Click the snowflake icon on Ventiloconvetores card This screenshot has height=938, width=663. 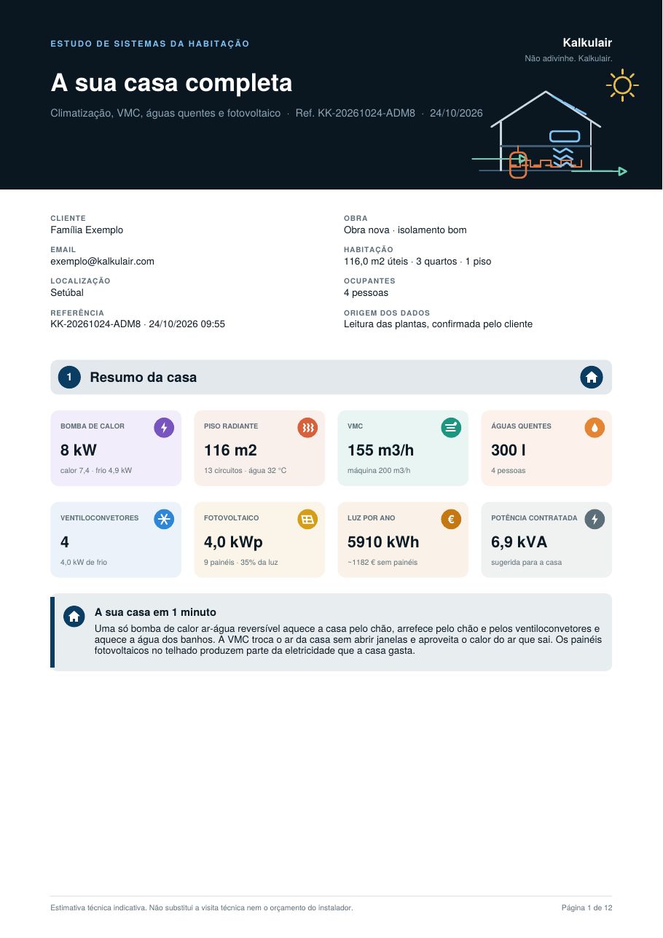[164, 520]
